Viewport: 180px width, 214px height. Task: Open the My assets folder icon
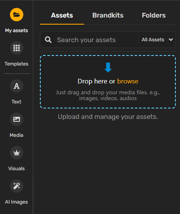[x=17, y=15]
